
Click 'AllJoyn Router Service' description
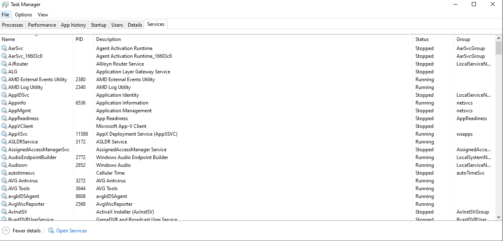[120, 64]
